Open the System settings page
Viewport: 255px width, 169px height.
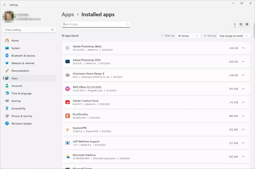(30, 48)
